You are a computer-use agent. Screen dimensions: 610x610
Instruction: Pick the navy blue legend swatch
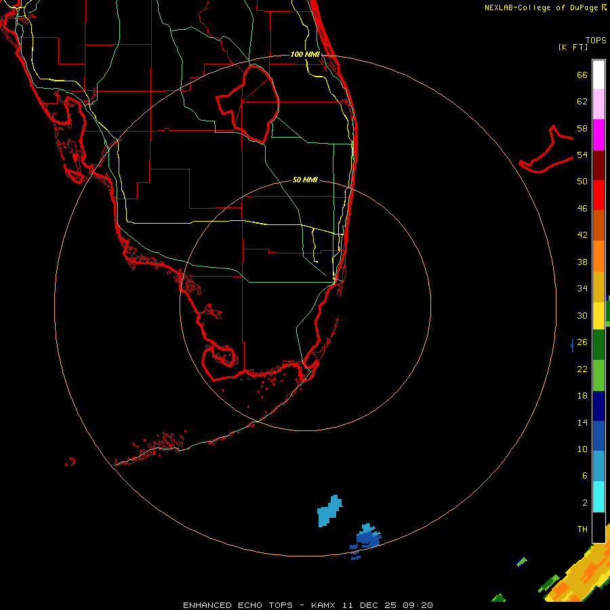(598, 406)
